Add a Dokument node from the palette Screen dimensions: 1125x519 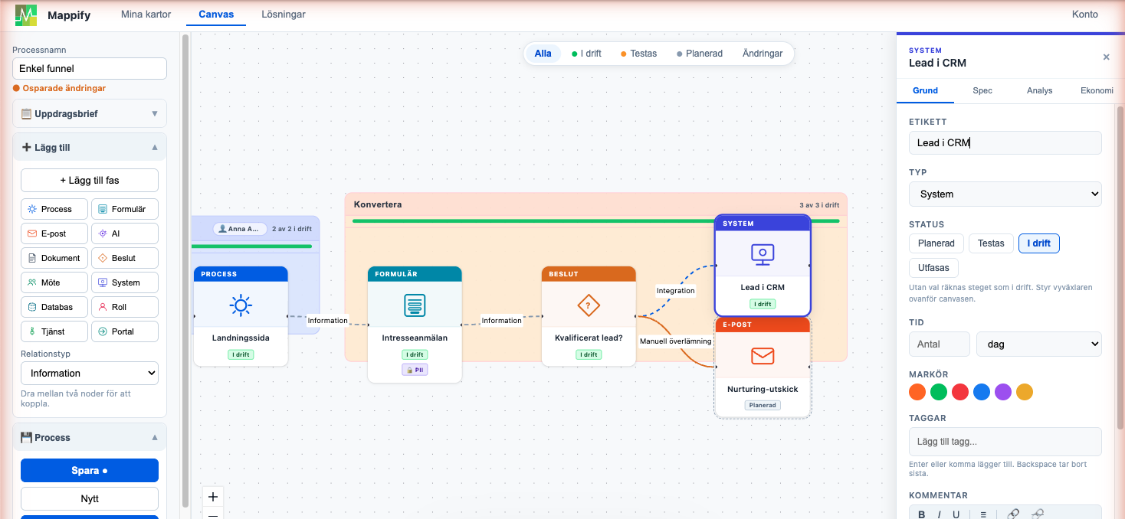tap(54, 258)
